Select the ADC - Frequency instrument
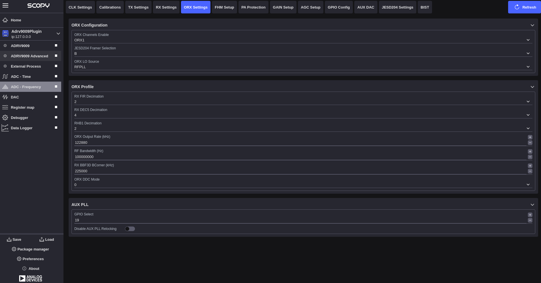 tap(25, 87)
